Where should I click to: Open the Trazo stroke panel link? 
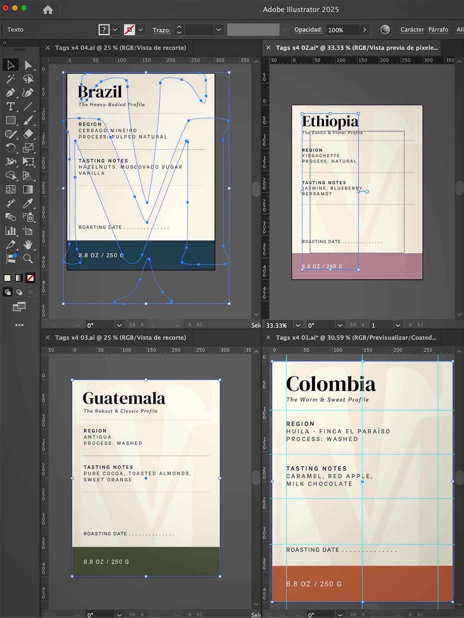162,30
